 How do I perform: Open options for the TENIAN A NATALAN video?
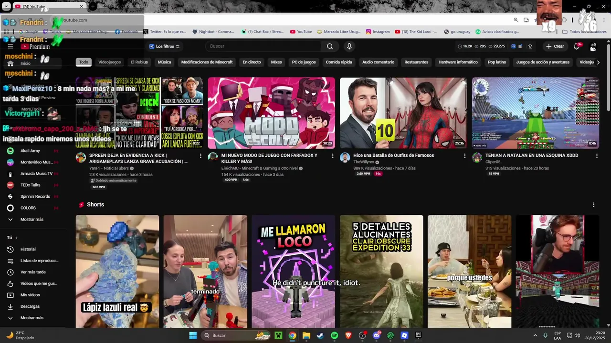597,156
